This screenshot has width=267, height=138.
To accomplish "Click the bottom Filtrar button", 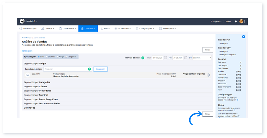I will coord(207,114).
